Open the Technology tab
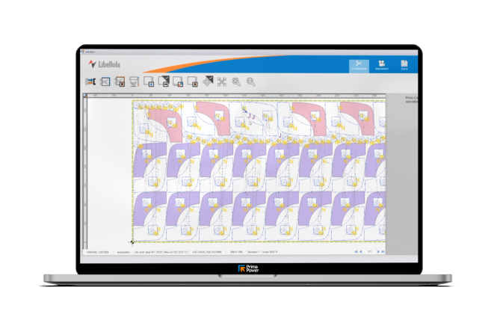Image resolution: width=497 pixels, height=326 pixels. [359, 65]
